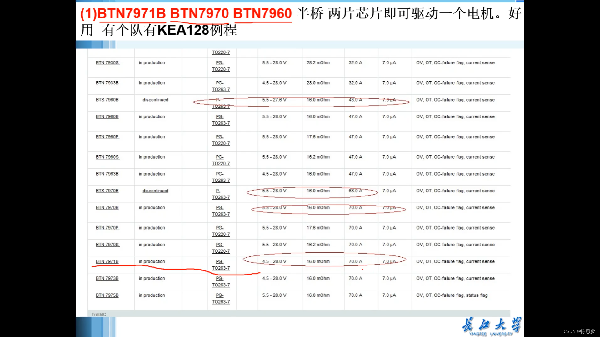The height and width of the screenshot is (337, 600).
Task: Open the BTN 7970P product link
Action: point(107,228)
